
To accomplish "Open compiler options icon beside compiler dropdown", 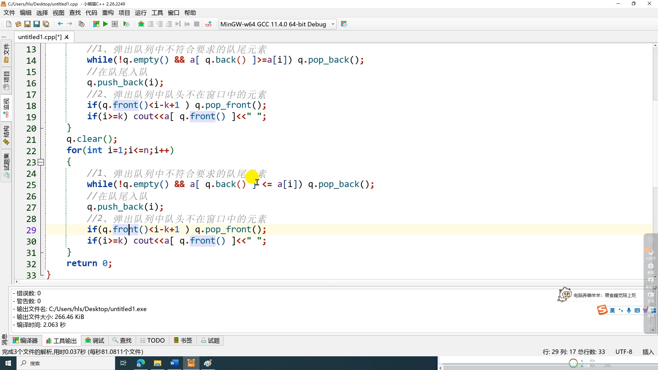I will coord(344,24).
